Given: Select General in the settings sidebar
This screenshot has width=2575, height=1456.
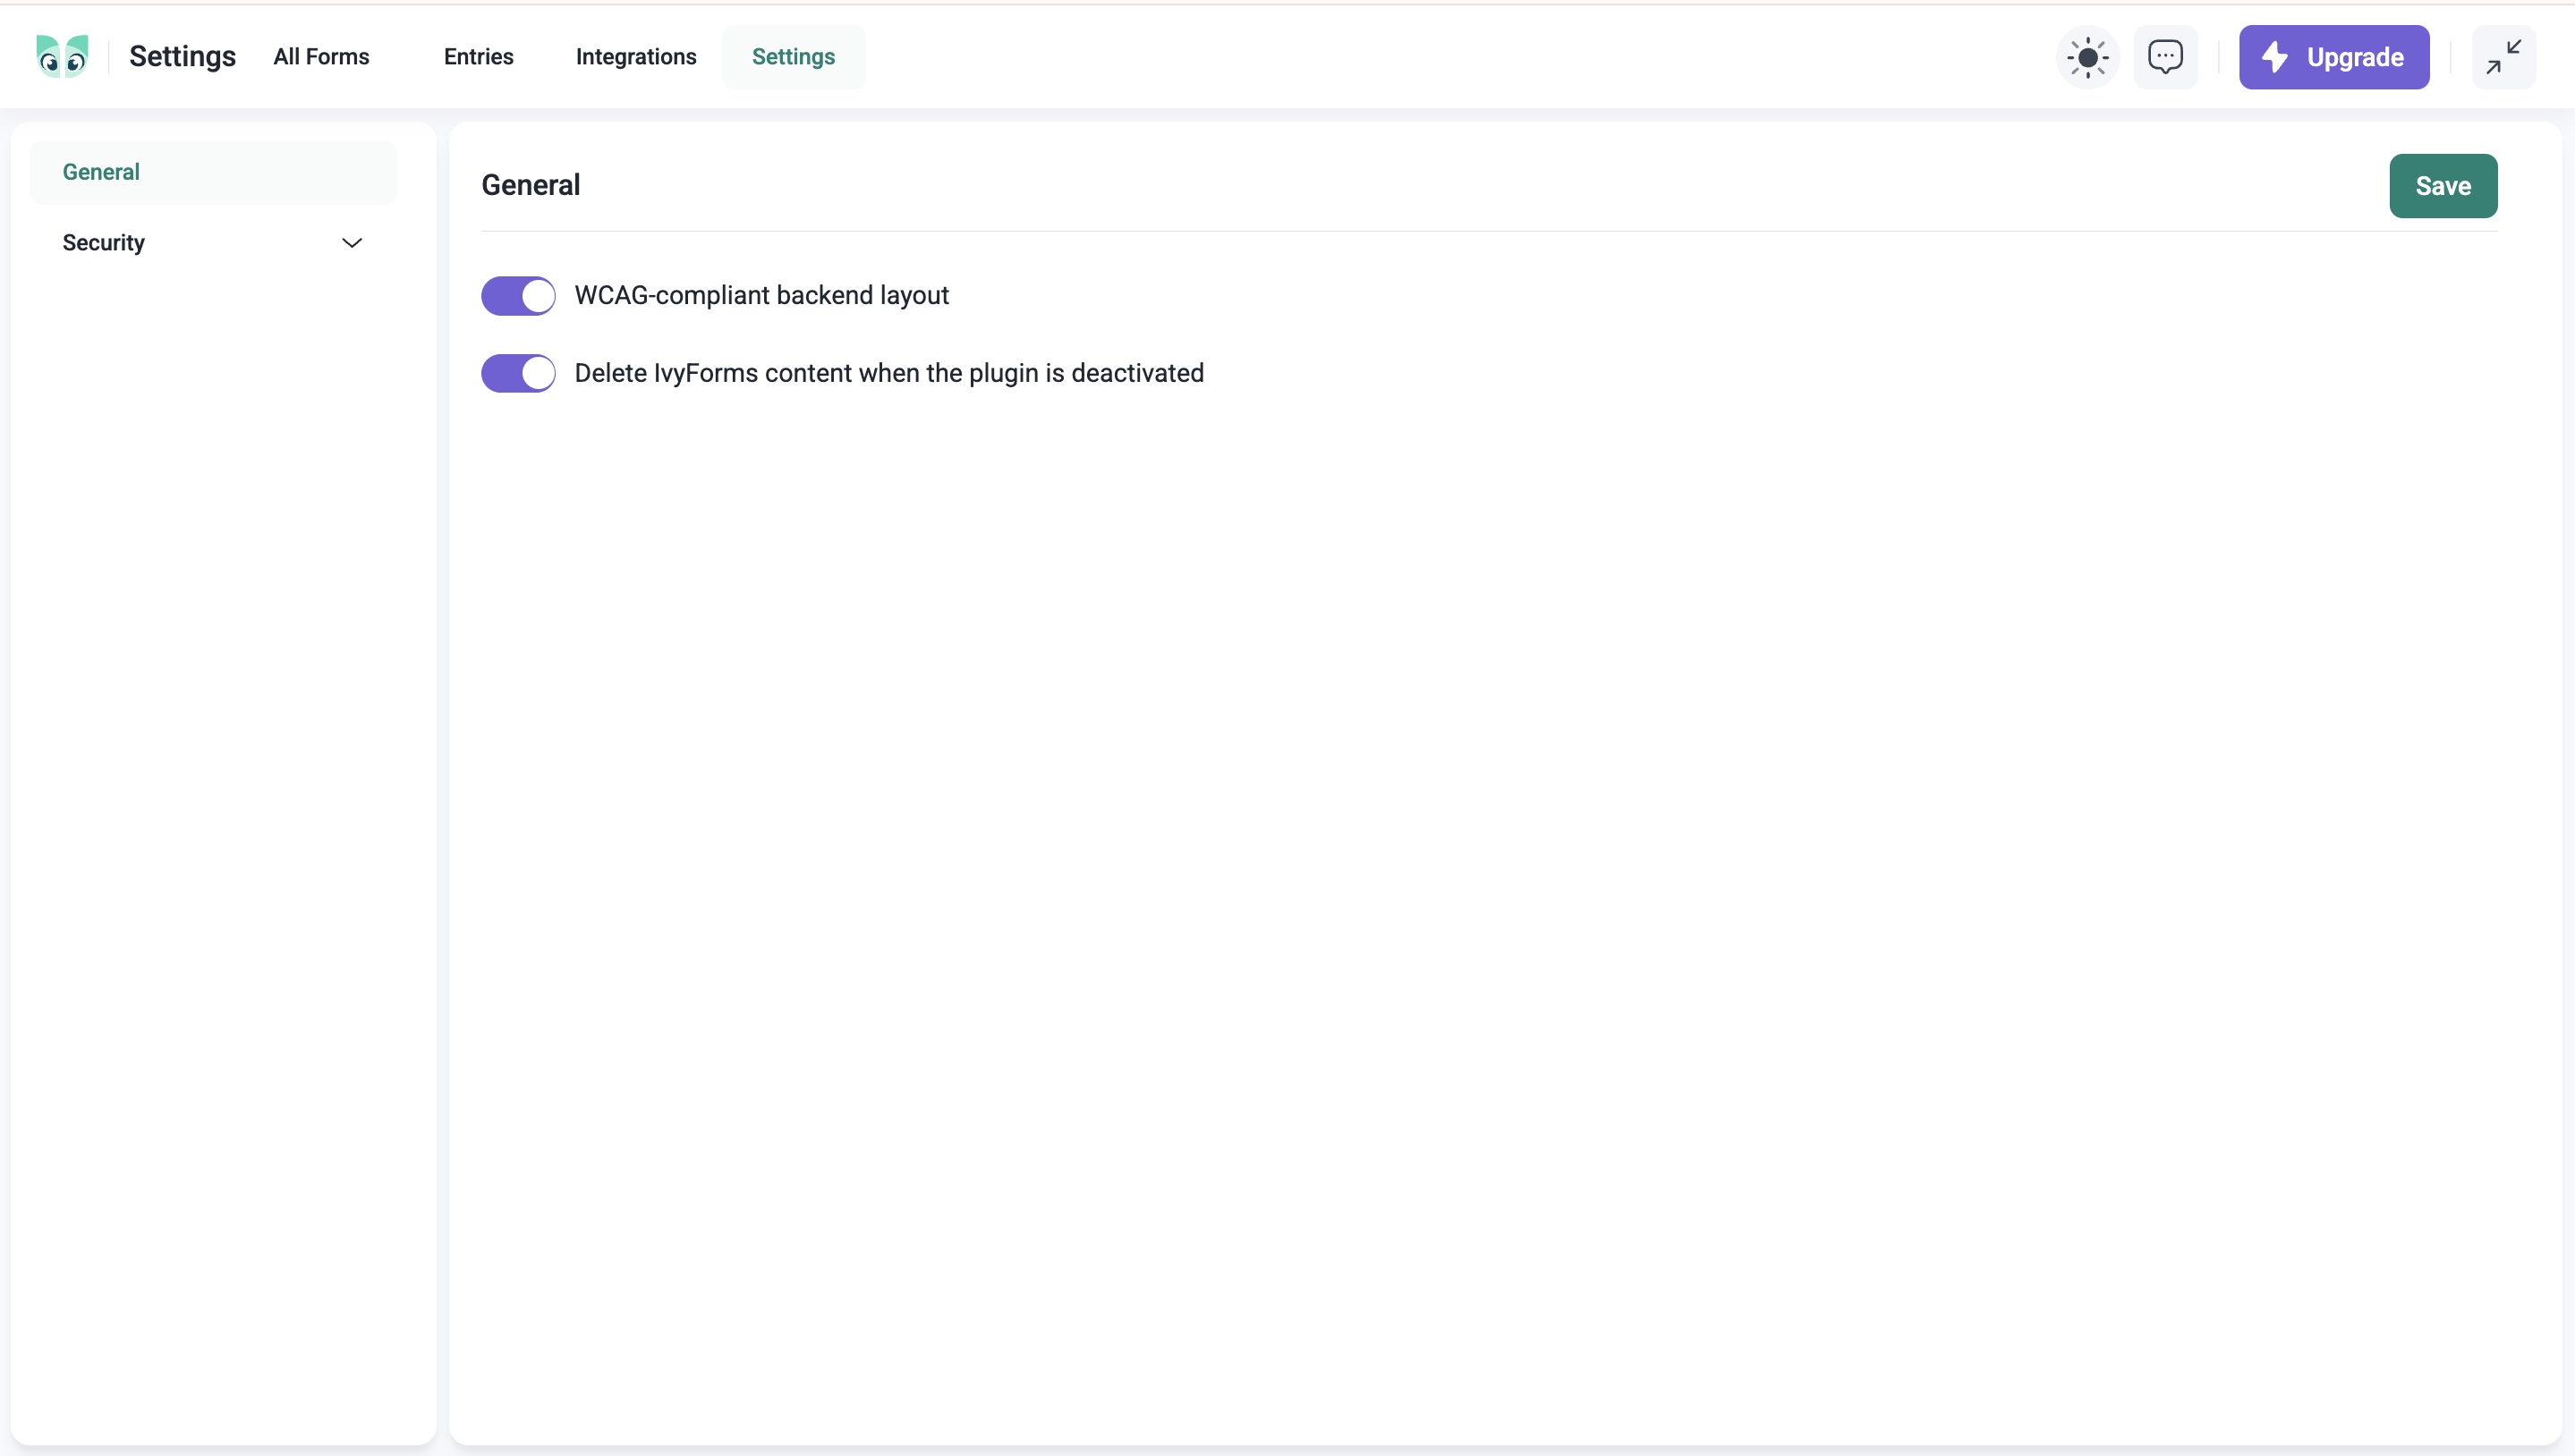Looking at the screenshot, I should point(101,172).
